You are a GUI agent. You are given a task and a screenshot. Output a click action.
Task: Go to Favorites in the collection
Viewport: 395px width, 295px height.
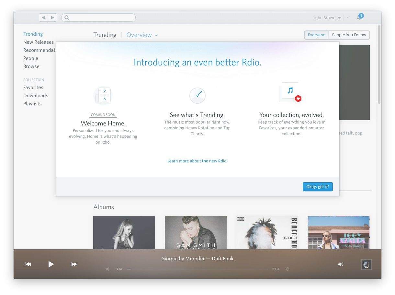(x=33, y=88)
